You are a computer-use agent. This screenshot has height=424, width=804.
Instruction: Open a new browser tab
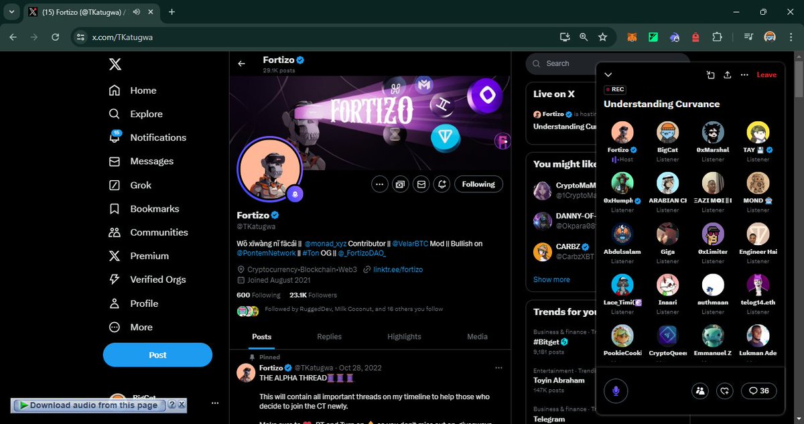172,11
